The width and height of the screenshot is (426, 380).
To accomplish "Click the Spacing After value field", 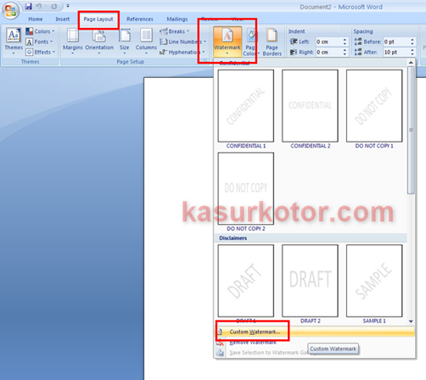I will (x=396, y=52).
